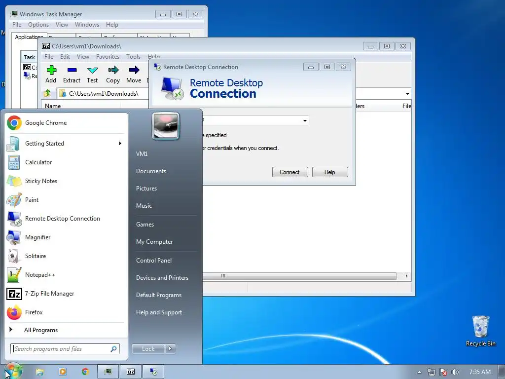Click the Chrome icon in the taskbar

85,372
